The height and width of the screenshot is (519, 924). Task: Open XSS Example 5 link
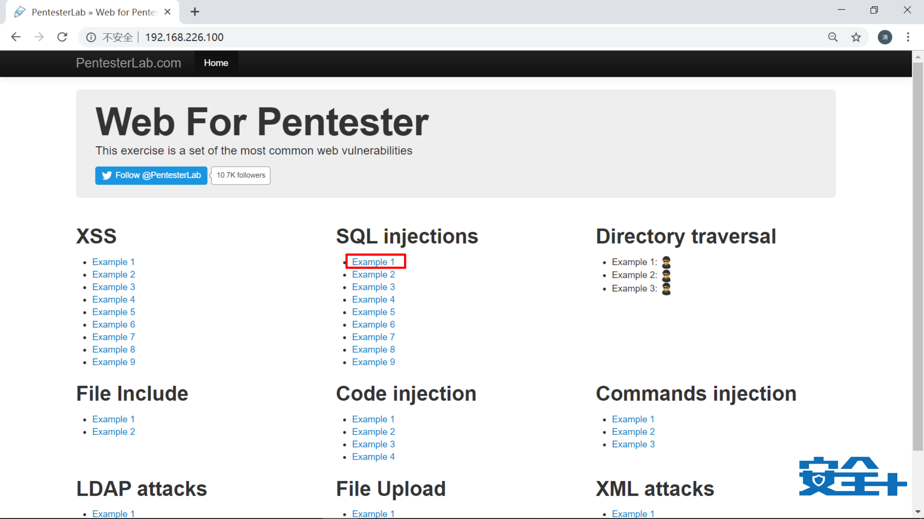coord(113,312)
